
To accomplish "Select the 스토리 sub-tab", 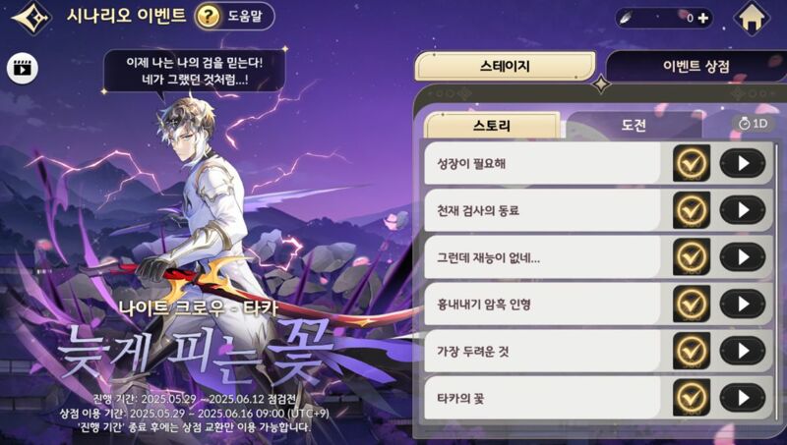I will coord(492,126).
